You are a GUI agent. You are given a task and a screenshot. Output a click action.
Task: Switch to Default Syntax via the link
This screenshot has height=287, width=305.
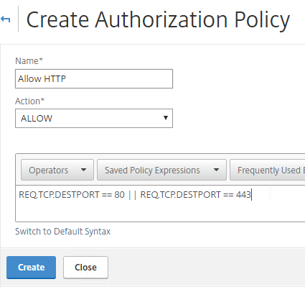(x=62, y=232)
